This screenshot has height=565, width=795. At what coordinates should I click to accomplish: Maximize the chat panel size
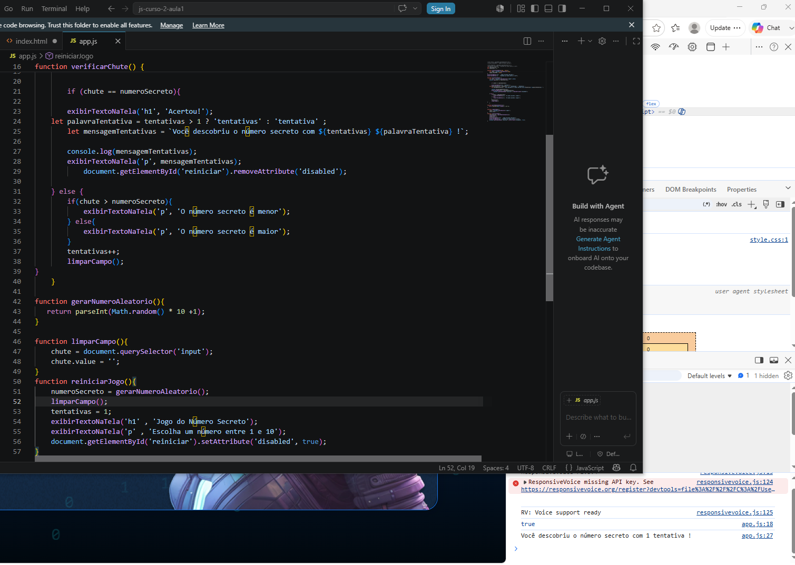tap(636, 41)
